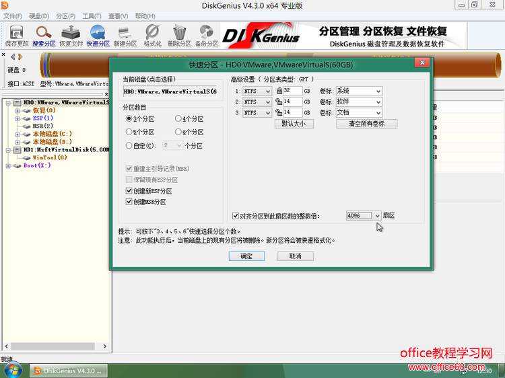The image size is (505, 378).
Task: Click the Save Changes (保存更改) toolbar icon
Action: tap(17, 36)
